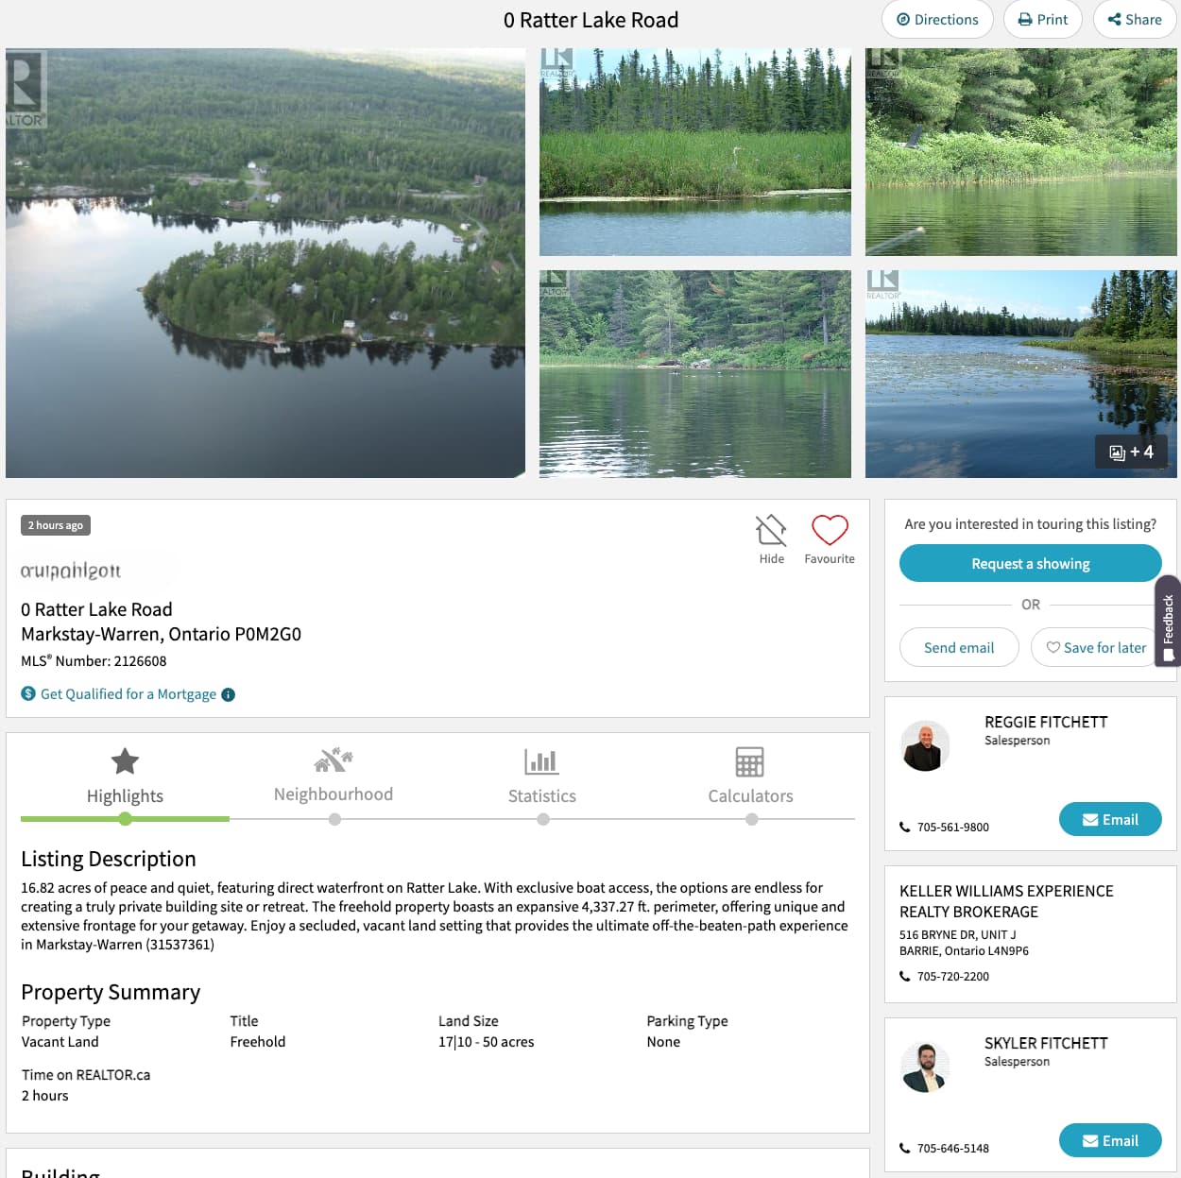Save this listing for later
The image size is (1181, 1178).
point(1096,648)
